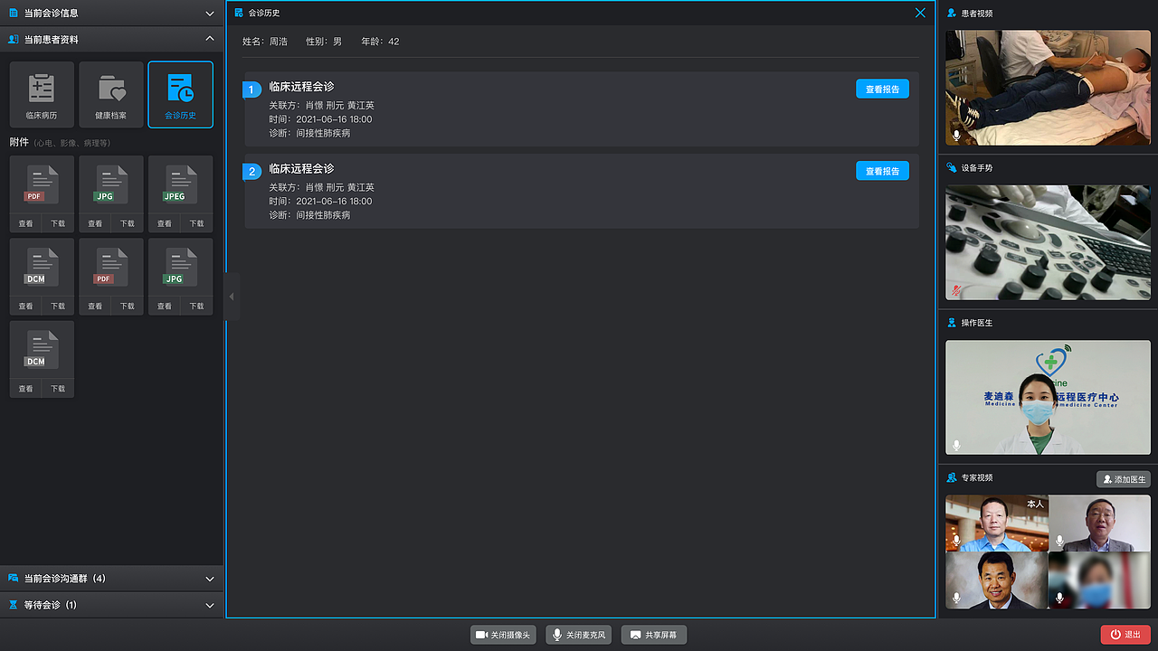Click 下载 under the second-row JPG attachment
1158x651 pixels.
(x=196, y=306)
